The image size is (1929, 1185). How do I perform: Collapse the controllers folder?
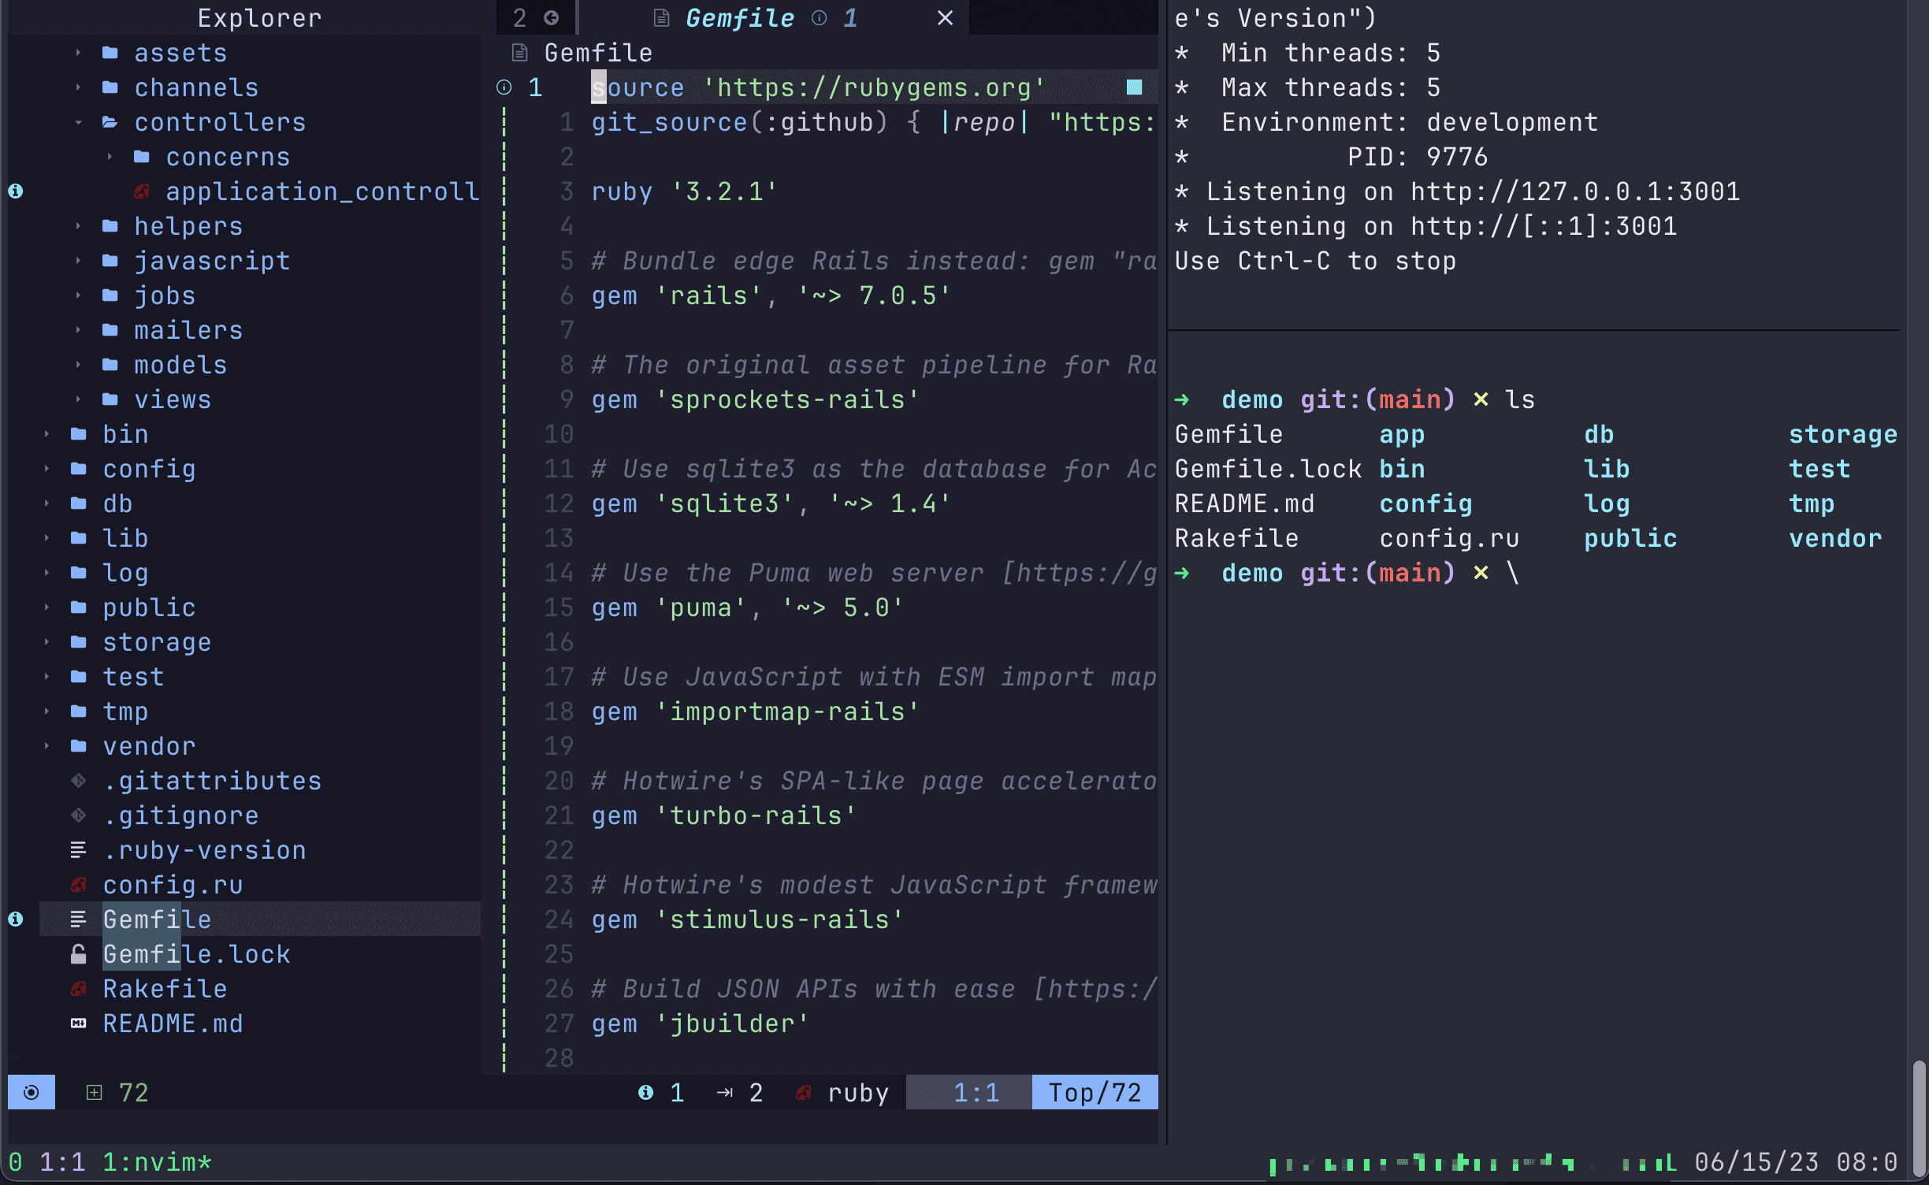pos(78,122)
